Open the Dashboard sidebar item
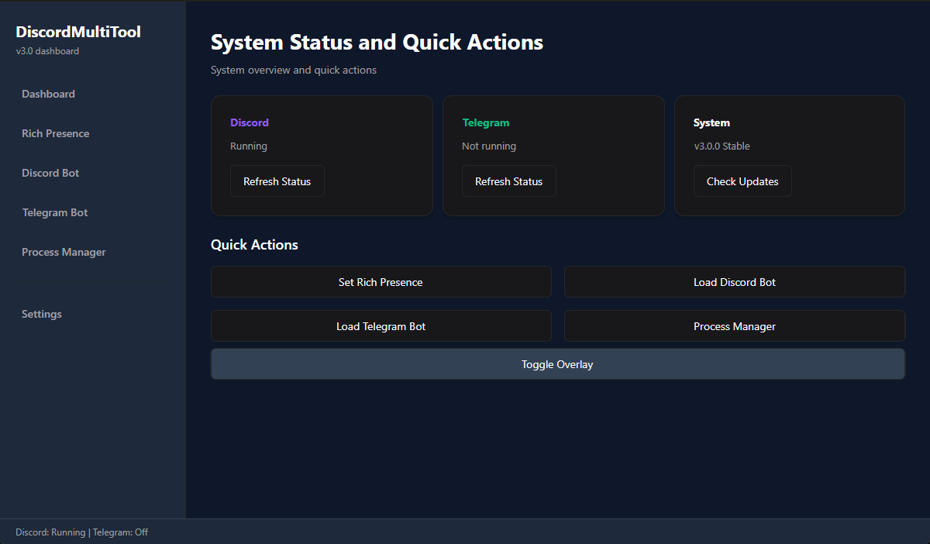930x544 pixels. tap(48, 94)
